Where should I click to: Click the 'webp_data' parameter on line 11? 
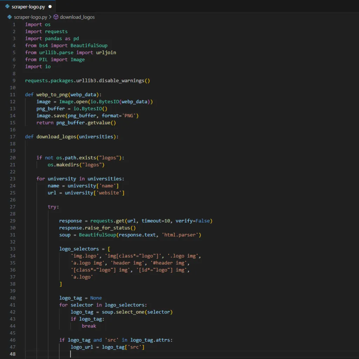click(83, 95)
